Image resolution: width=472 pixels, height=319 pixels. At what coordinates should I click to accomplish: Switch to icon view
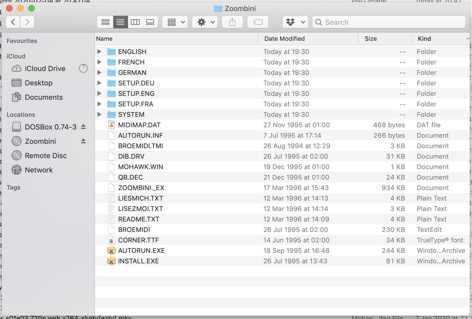point(105,22)
